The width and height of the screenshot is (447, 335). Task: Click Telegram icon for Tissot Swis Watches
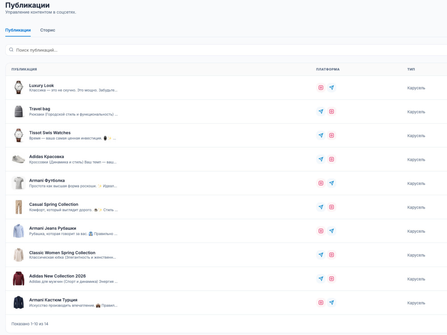[320, 135]
